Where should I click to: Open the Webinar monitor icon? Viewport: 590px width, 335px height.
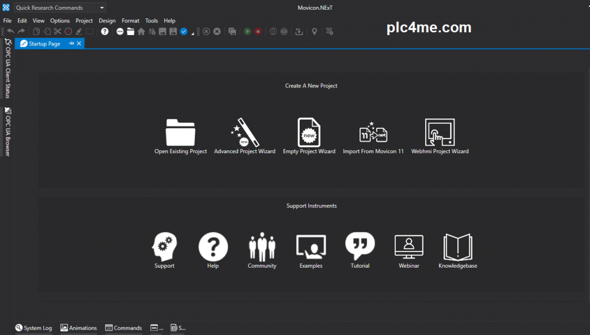[409, 246]
